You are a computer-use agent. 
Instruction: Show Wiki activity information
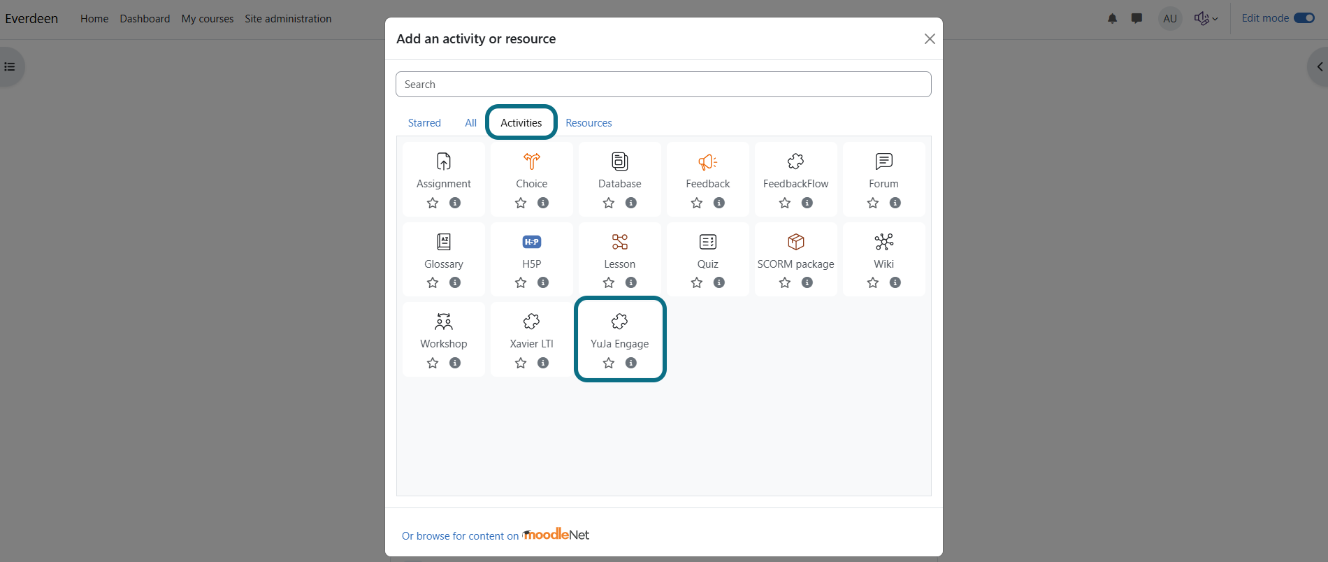[895, 282]
